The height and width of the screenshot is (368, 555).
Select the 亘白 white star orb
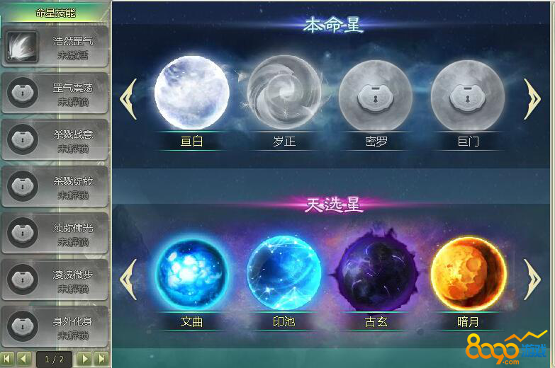coord(192,92)
